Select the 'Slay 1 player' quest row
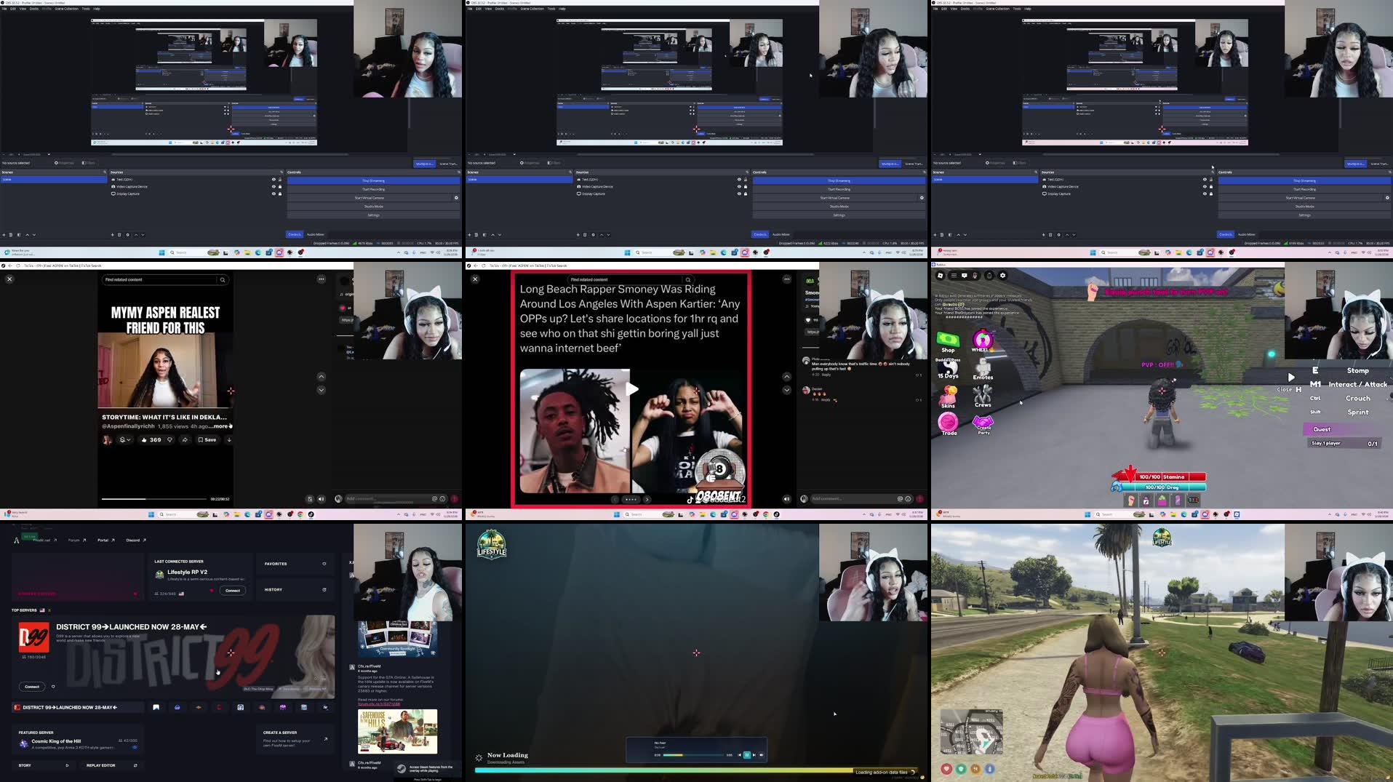 coord(1344,443)
